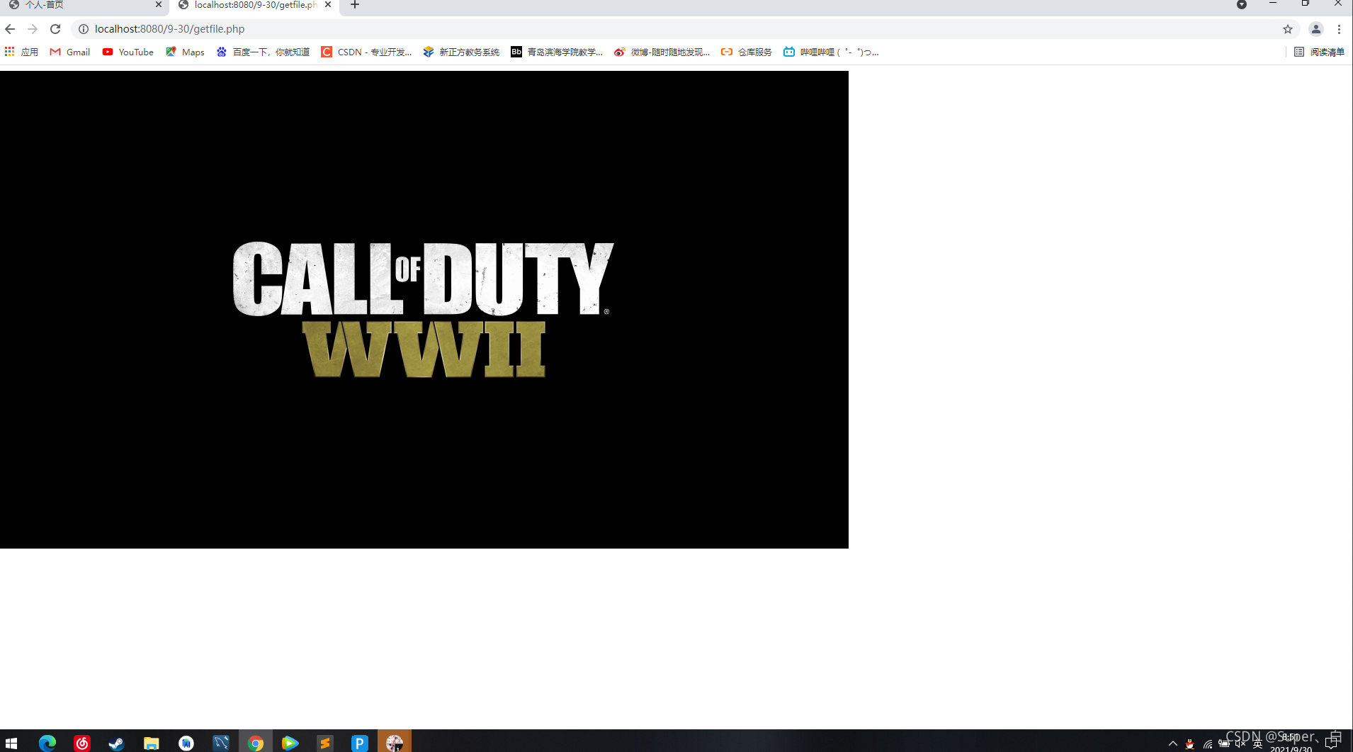
Task: Open Sublime Text from the taskbar
Action: [324, 742]
